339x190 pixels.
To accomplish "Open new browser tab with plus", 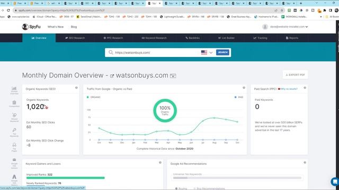I will pyautogui.click(x=301, y=3).
